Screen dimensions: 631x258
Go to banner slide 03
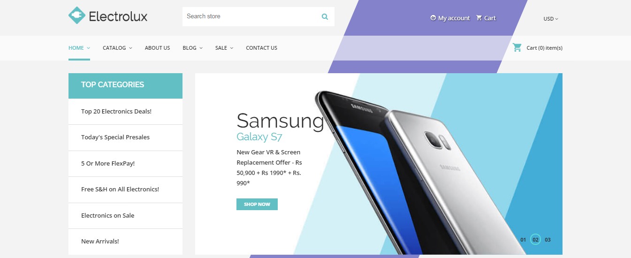tap(547, 240)
